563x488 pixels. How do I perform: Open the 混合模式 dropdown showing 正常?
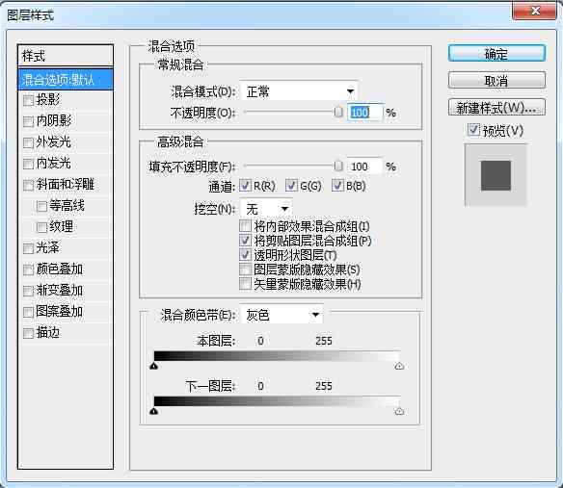tap(299, 91)
